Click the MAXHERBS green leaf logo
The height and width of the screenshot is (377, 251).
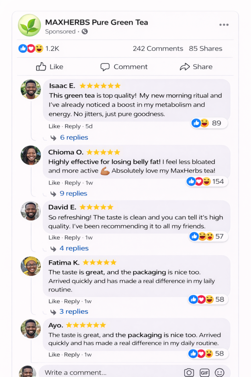29,25
